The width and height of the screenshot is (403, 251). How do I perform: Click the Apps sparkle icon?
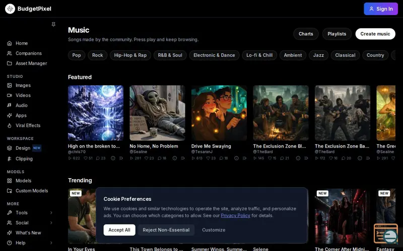[10, 115]
